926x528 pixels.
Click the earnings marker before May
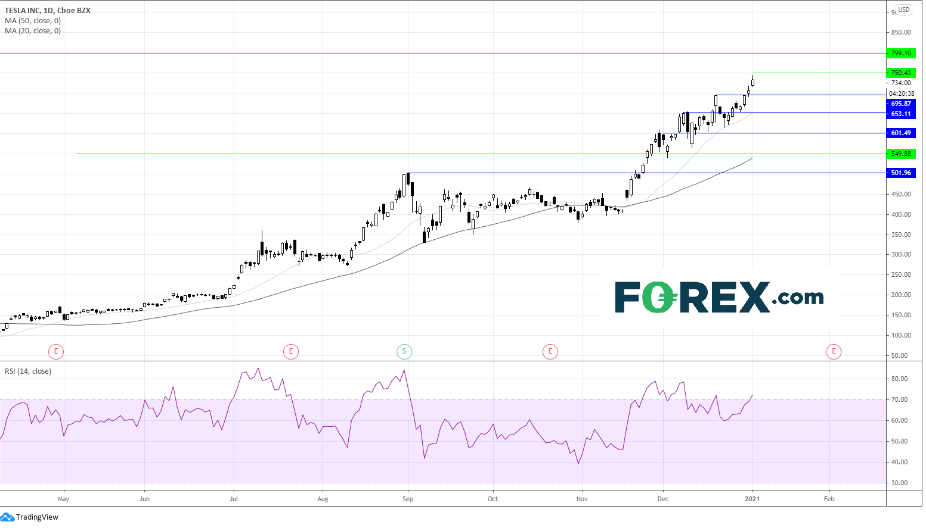point(55,351)
